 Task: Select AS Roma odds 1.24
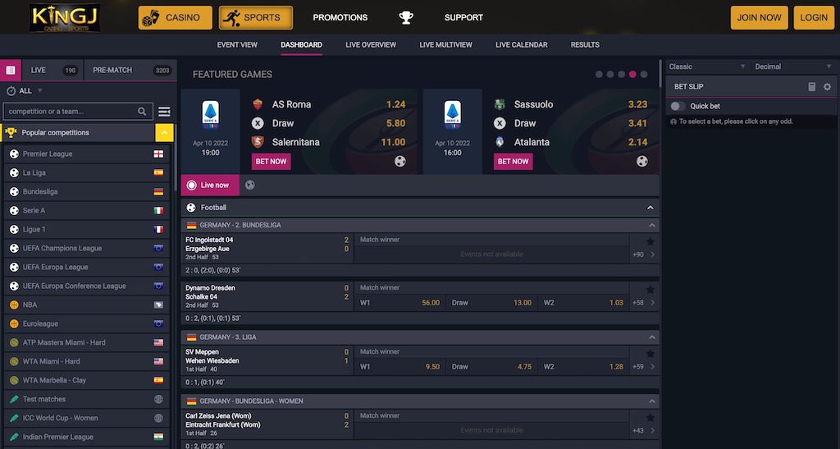point(396,104)
